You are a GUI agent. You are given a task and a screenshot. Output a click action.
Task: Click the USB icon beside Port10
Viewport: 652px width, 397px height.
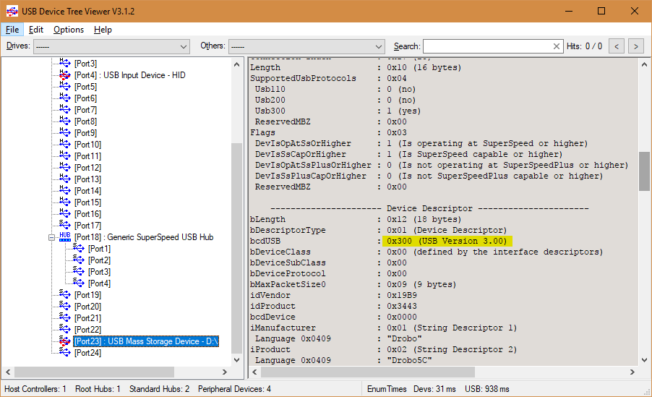(x=65, y=145)
